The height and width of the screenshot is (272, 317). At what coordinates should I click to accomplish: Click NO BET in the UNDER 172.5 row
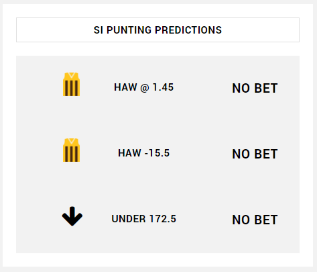coord(255,220)
